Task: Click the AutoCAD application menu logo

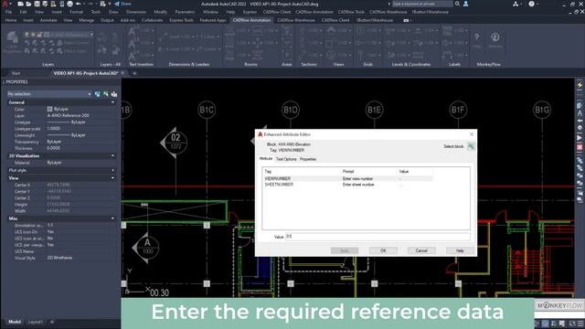Action: [5, 4]
